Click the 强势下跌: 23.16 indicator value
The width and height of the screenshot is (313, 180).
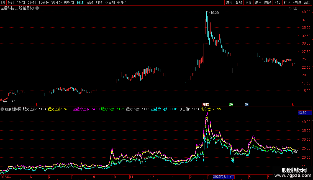click(x=138, y=109)
